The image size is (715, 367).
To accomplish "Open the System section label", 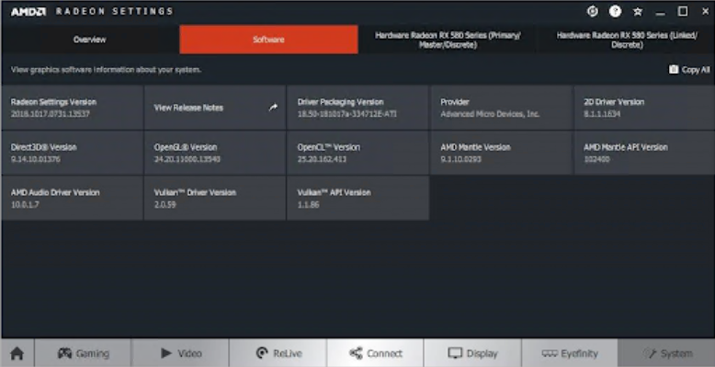I will tap(676, 354).
